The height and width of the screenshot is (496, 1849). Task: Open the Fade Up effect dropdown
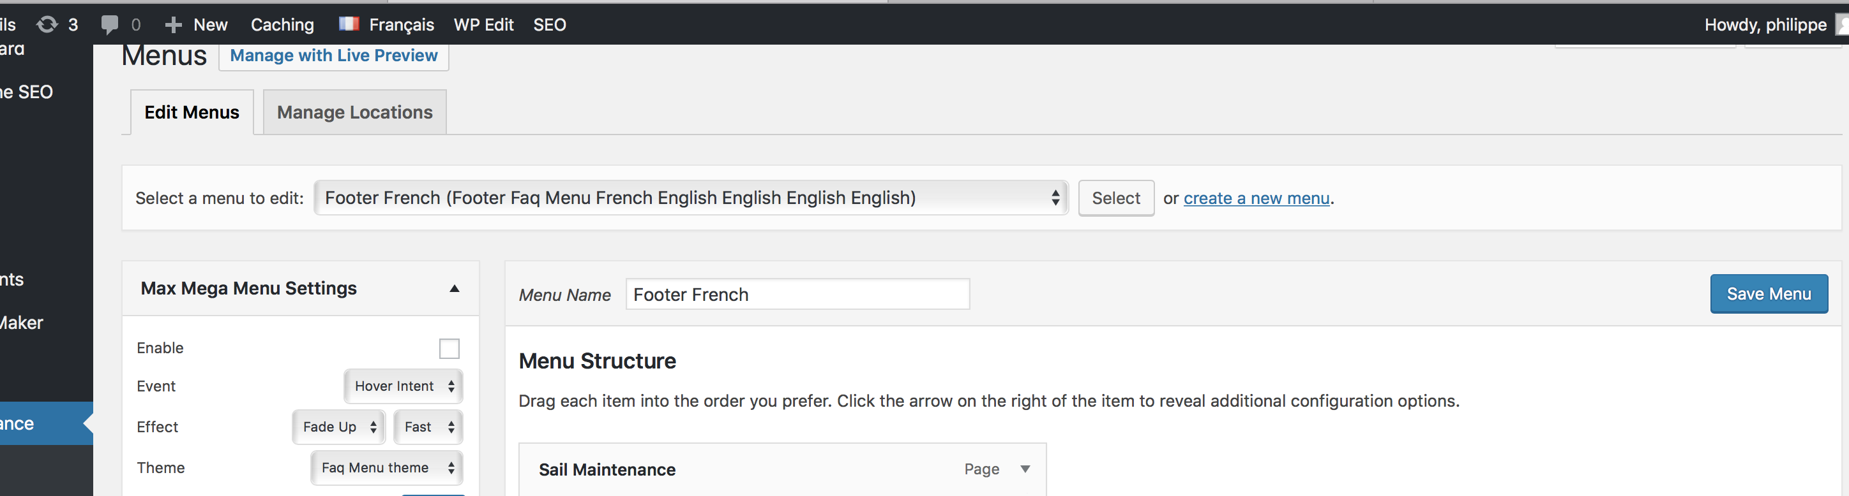point(339,427)
